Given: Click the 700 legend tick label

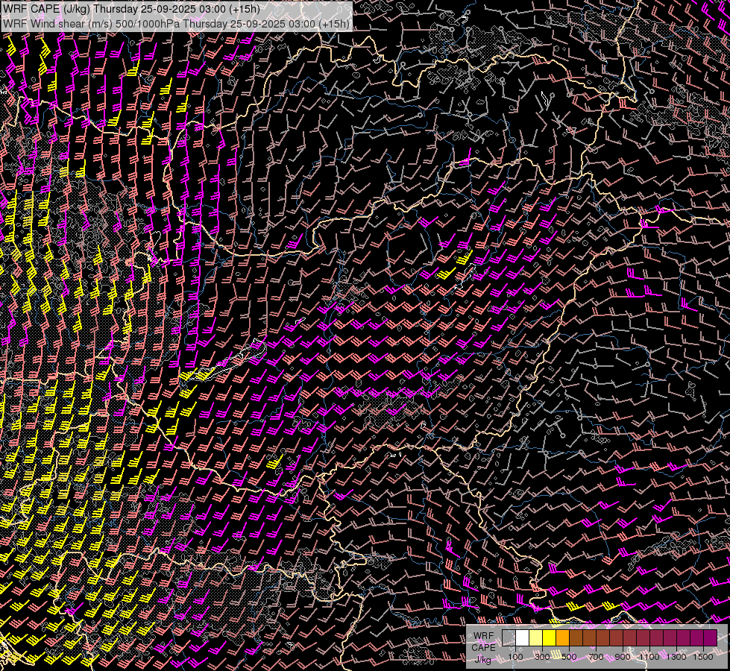Looking at the screenshot, I should [596, 657].
